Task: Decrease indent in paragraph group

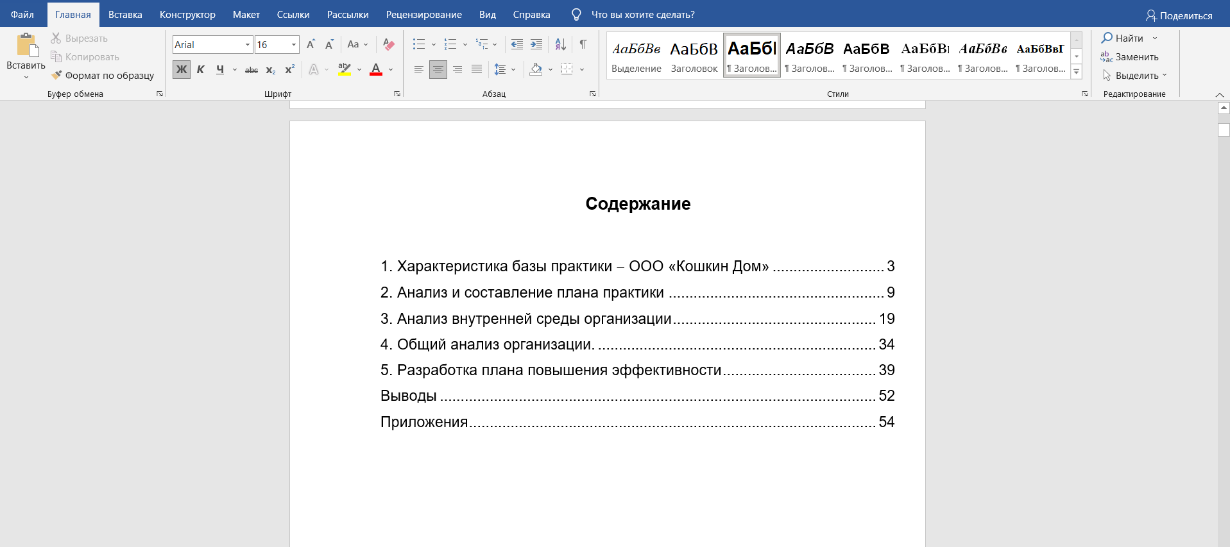Action: click(517, 44)
